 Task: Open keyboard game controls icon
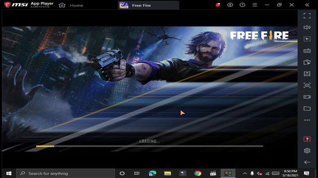coord(307,50)
